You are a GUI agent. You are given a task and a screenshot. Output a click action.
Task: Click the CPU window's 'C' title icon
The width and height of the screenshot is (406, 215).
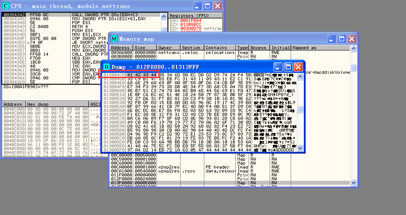[5, 6]
